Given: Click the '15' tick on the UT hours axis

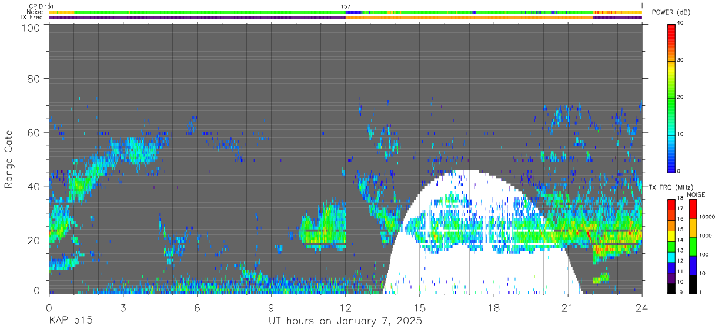Looking at the screenshot, I should (420, 307).
